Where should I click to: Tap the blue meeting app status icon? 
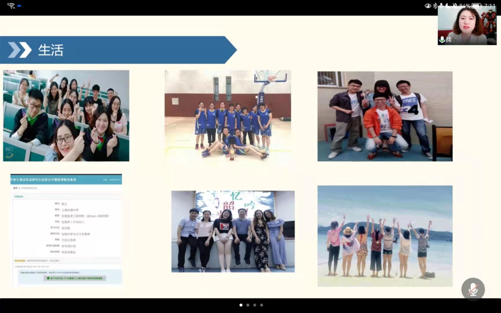tap(19, 6)
